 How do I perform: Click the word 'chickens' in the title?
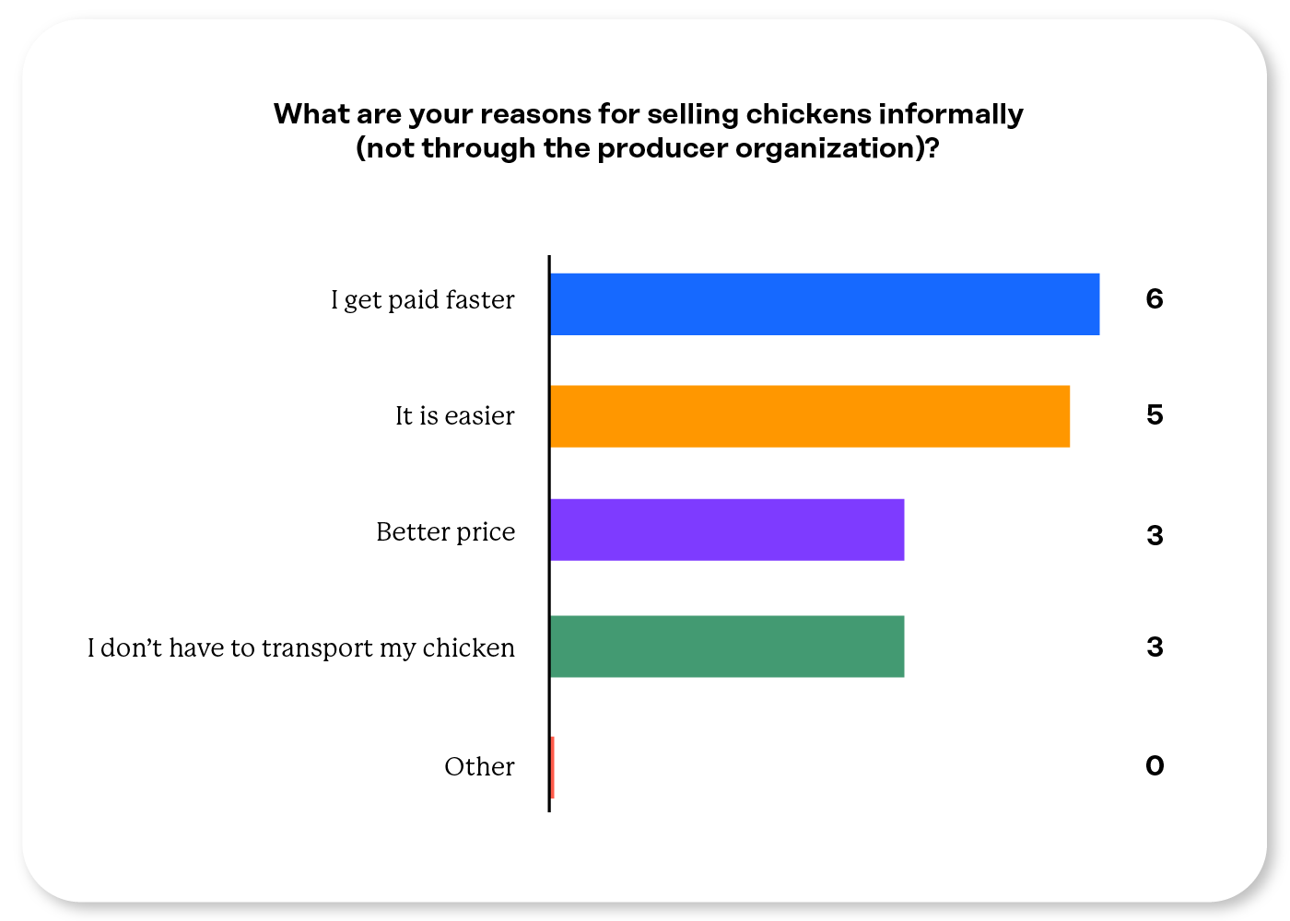(x=808, y=114)
